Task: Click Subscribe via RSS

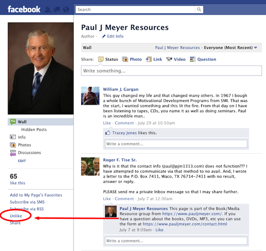Action: pyautogui.click(x=27, y=209)
